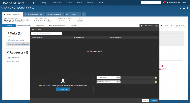190x103 pixels.
Task: Click the upload arrow icon in drop zone
Action: pos(63,81)
